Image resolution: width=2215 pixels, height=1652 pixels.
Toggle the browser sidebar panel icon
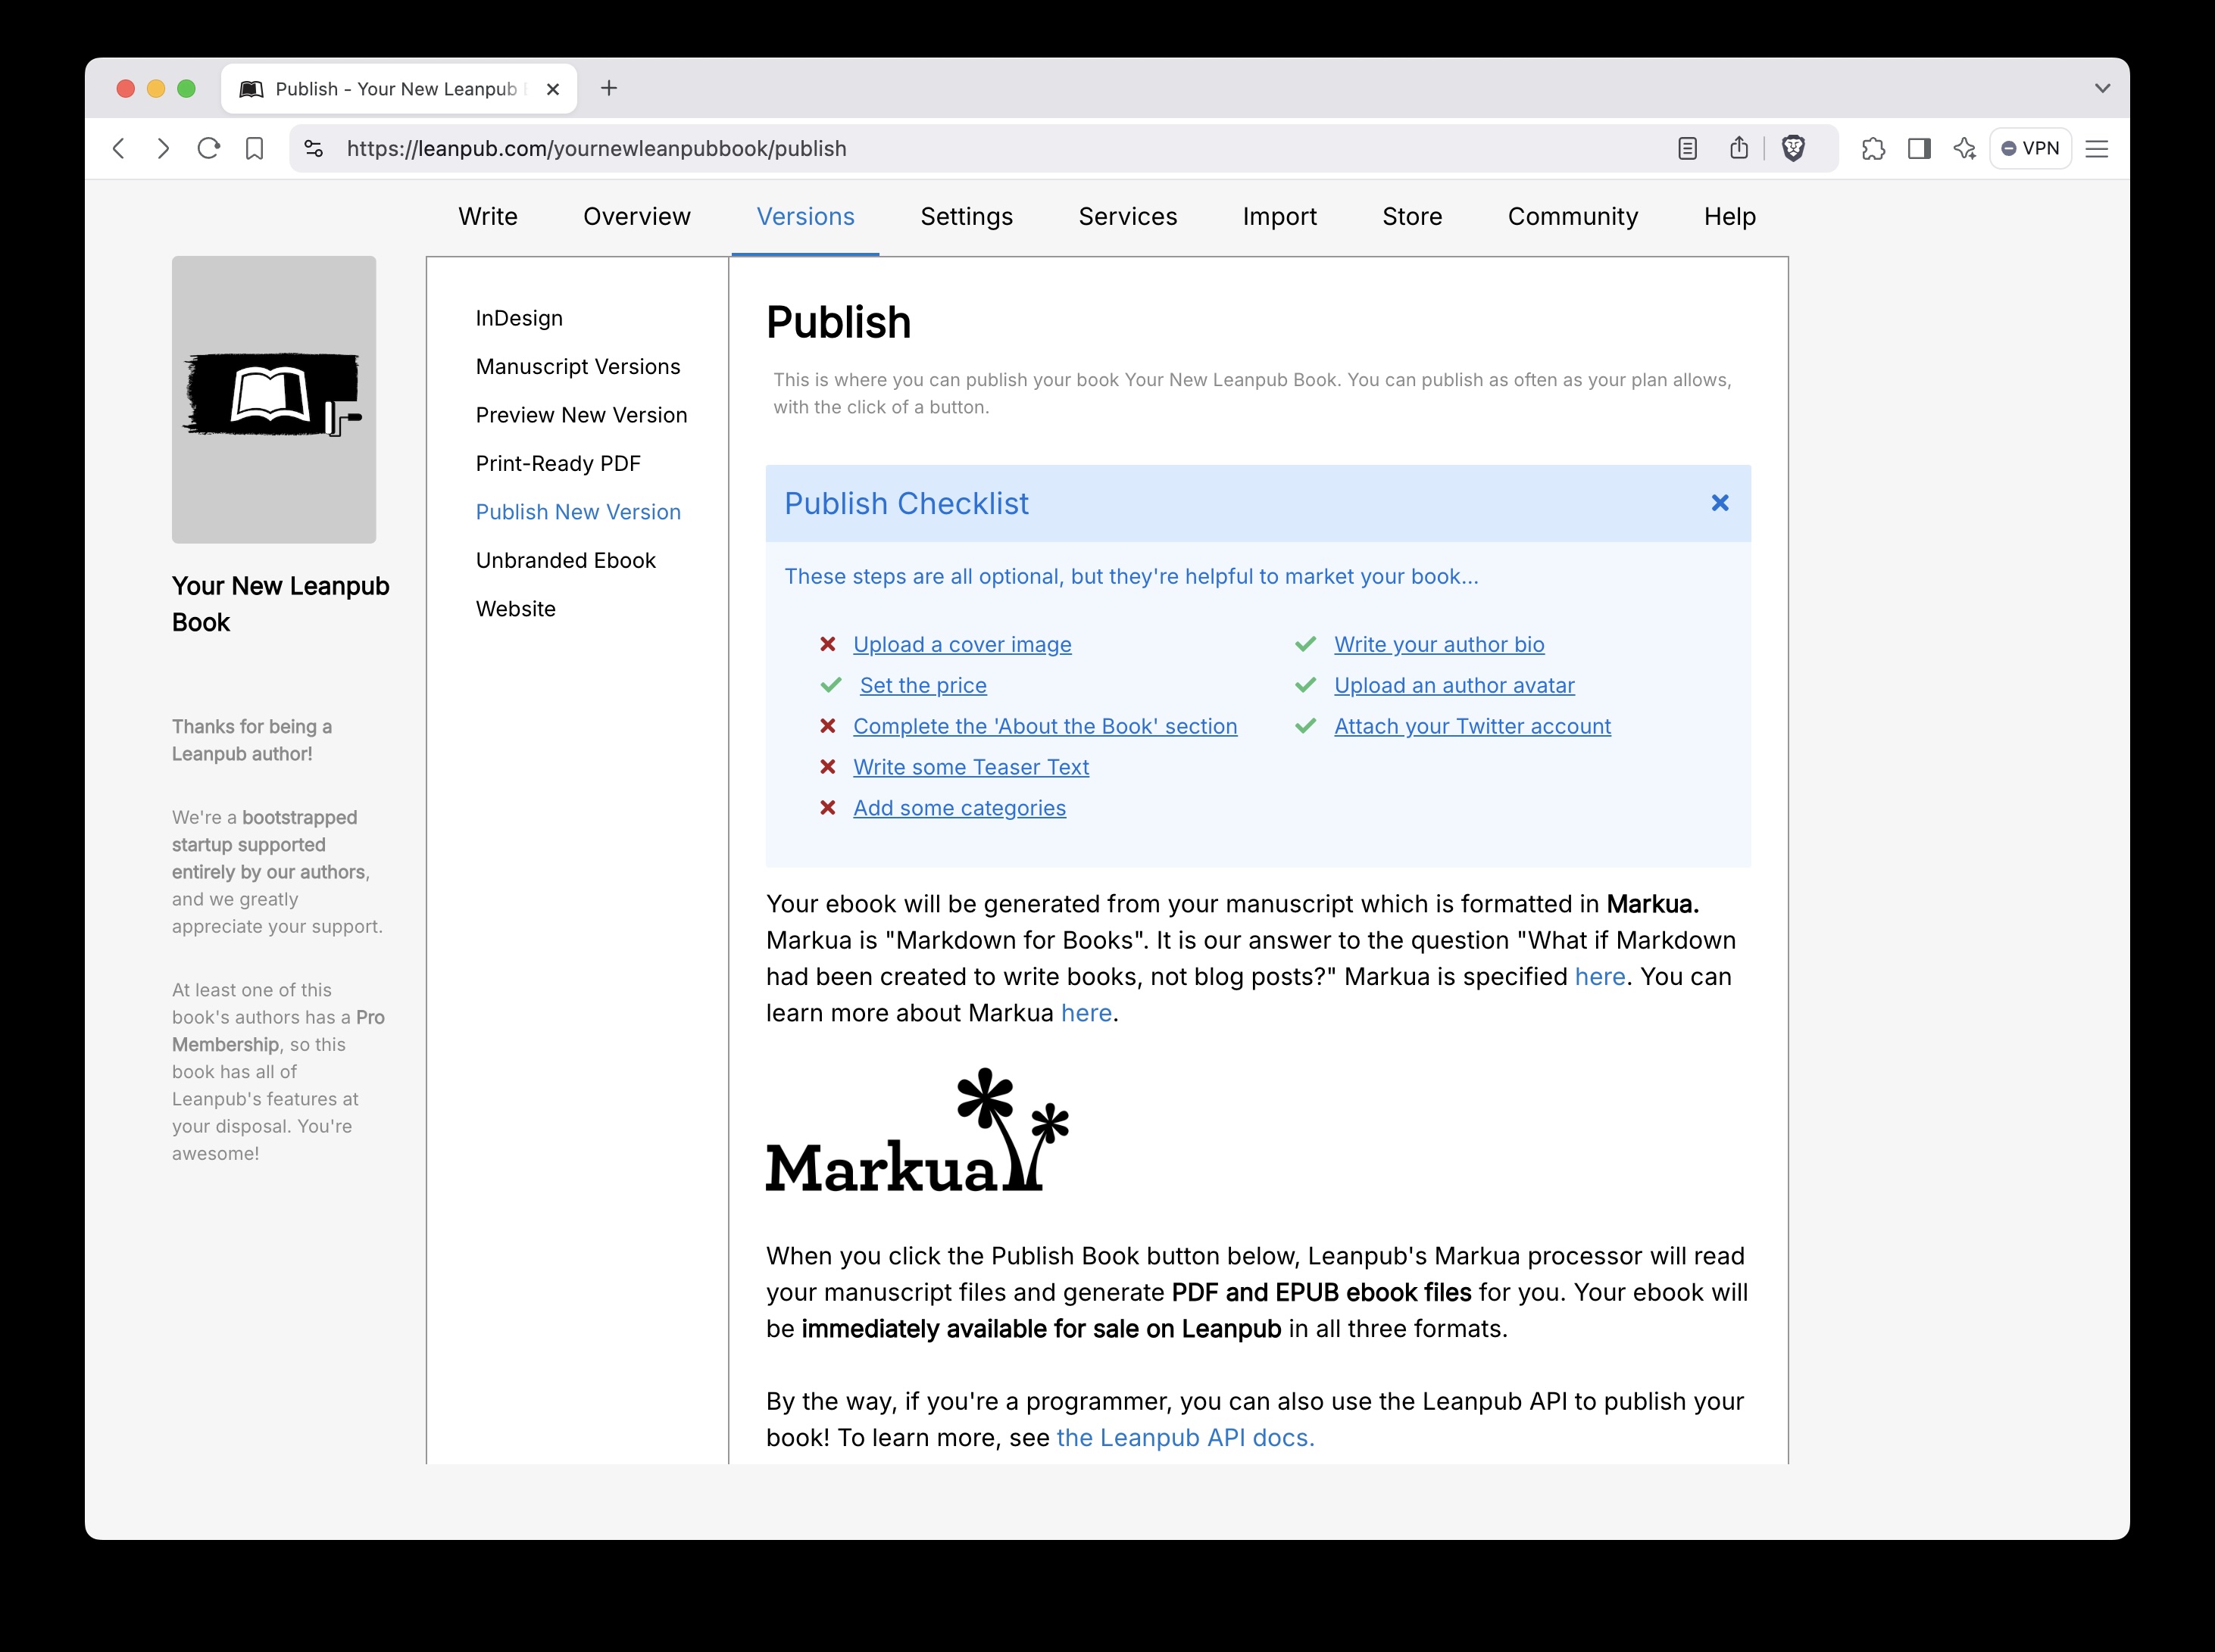pos(1919,149)
